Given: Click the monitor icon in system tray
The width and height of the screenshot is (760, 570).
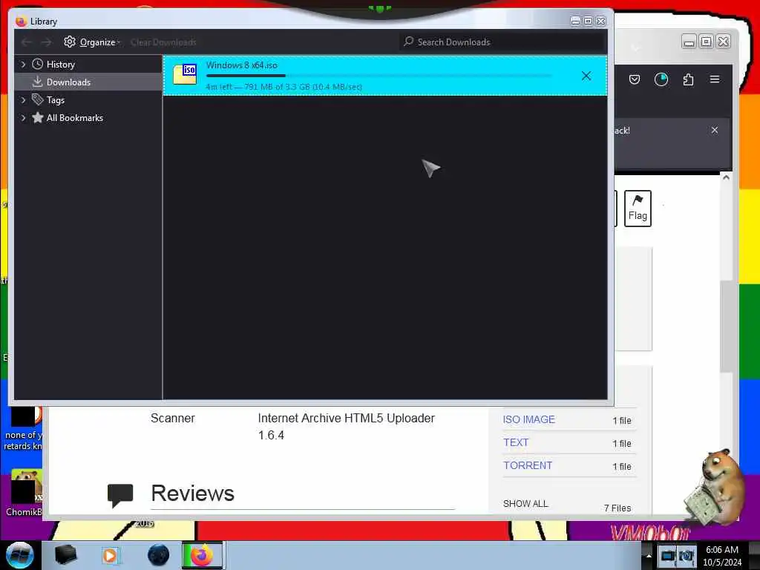Looking at the screenshot, I should [667, 556].
